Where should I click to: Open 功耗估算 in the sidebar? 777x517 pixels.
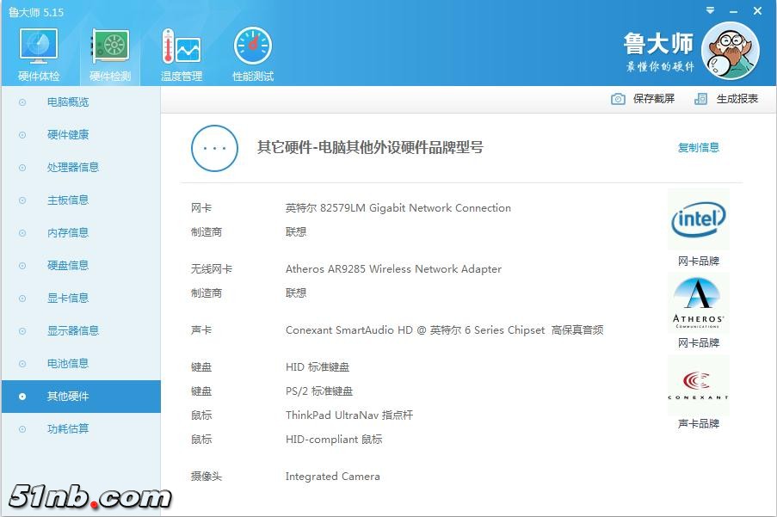68,429
